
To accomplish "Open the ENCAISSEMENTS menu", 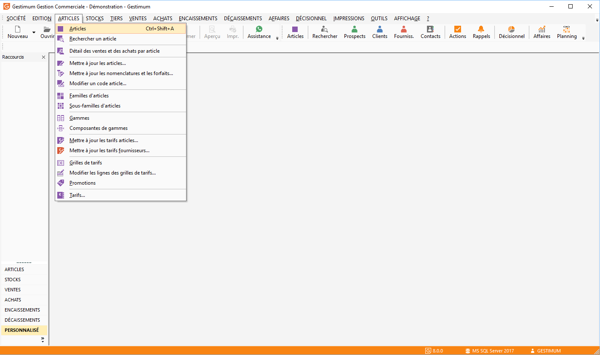I will 198,19.
